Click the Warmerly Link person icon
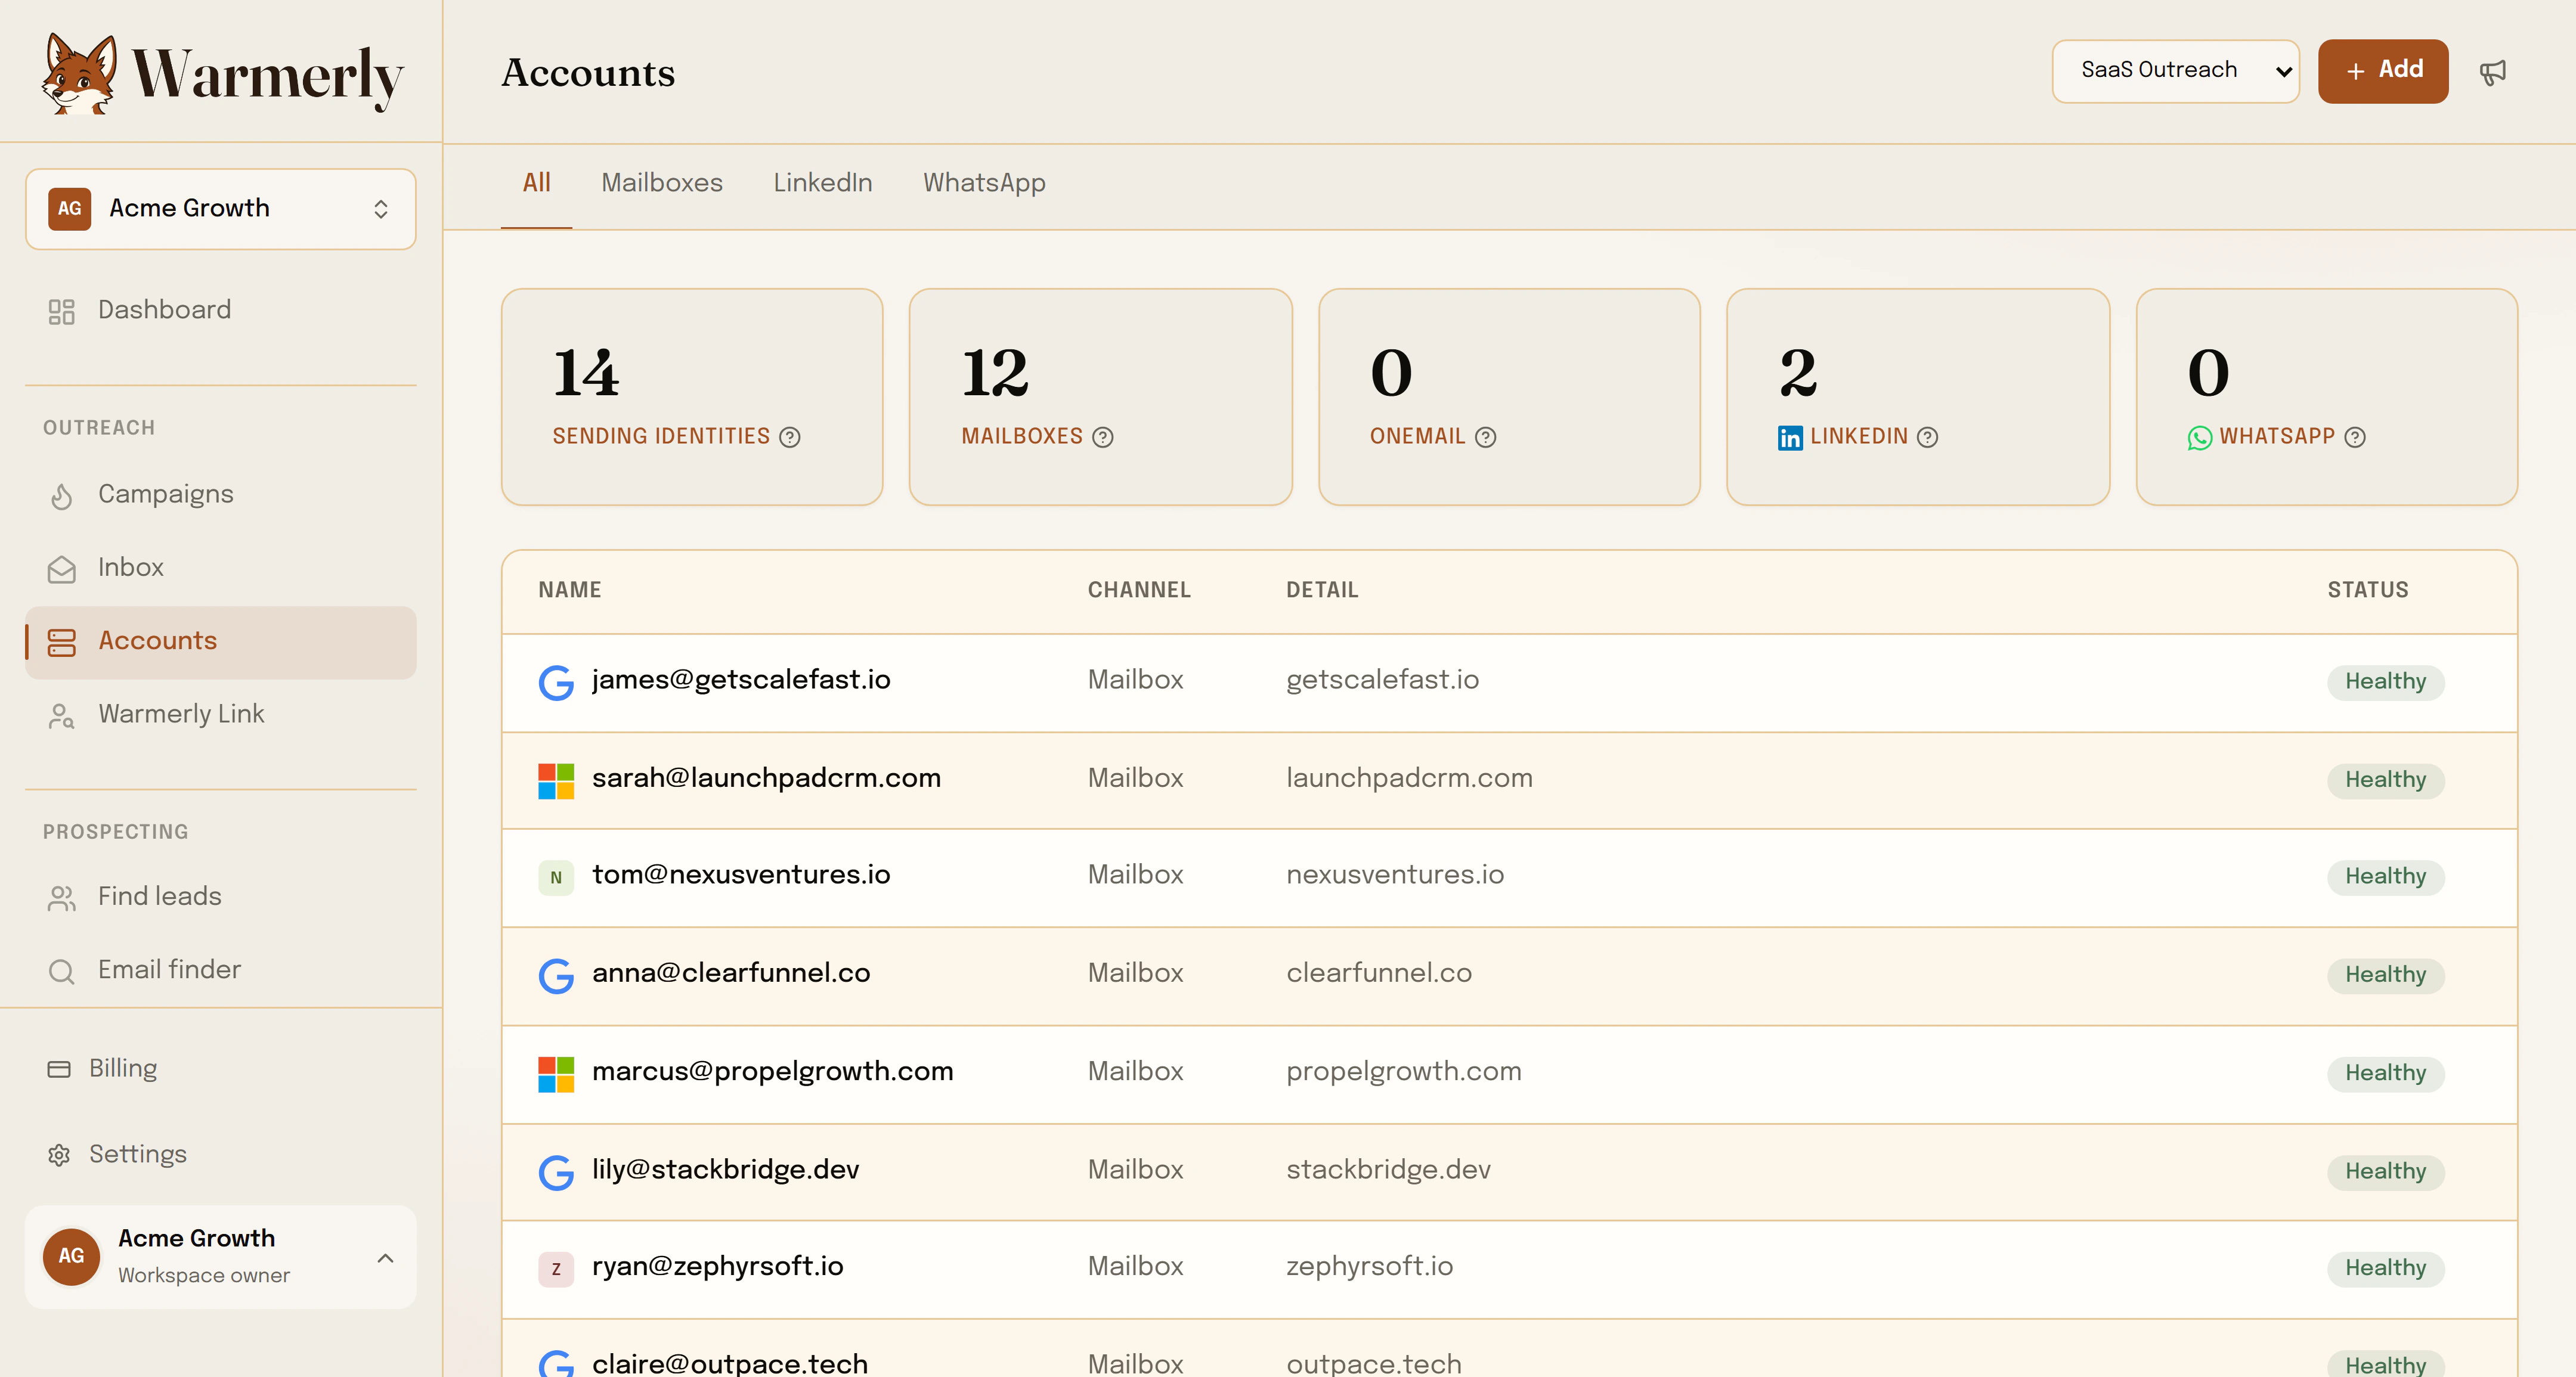Viewport: 2576px width, 1377px height. coord(61,715)
